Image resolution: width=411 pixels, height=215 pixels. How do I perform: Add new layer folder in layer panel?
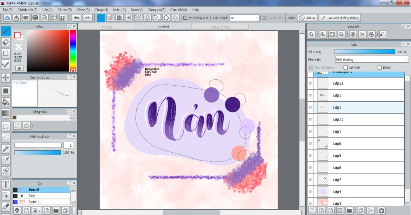point(349,210)
